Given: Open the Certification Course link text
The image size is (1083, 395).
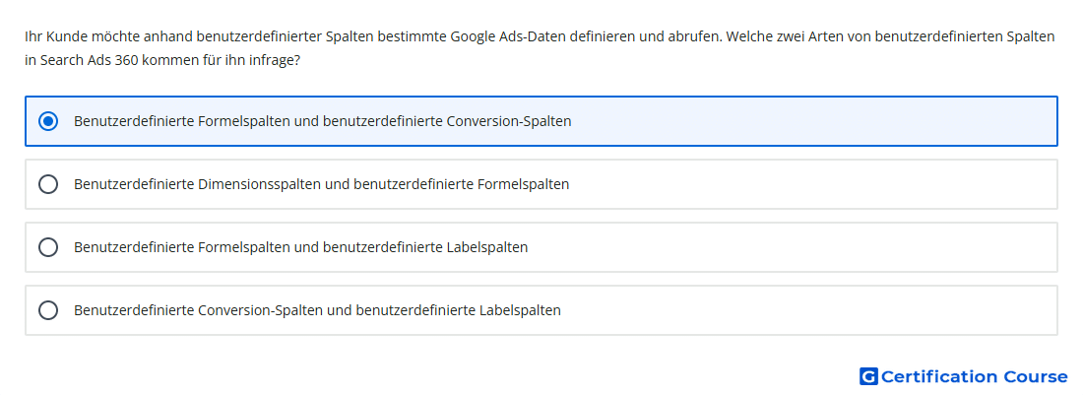Looking at the screenshot, I should 974,376.
